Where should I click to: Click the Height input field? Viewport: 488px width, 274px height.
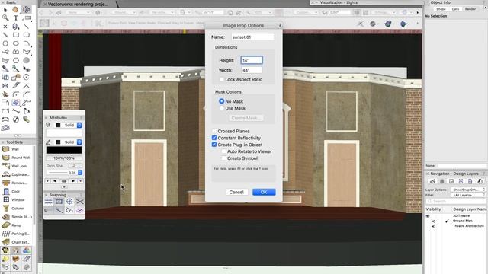pos(252,60)
